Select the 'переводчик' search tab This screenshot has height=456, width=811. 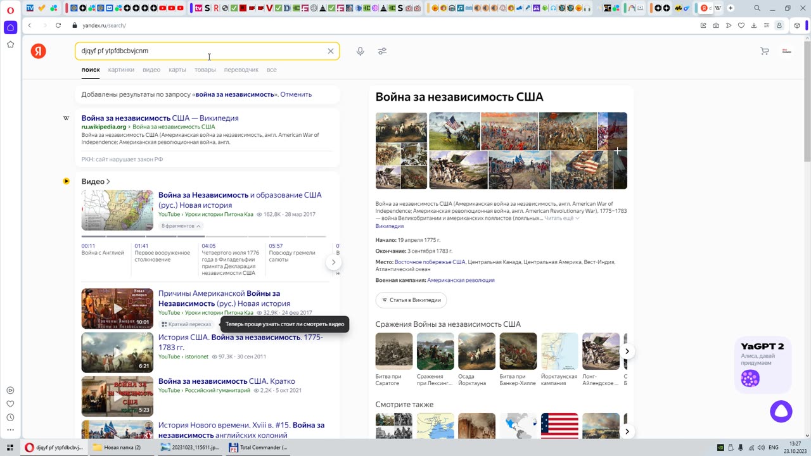click(x=241, y=70)
